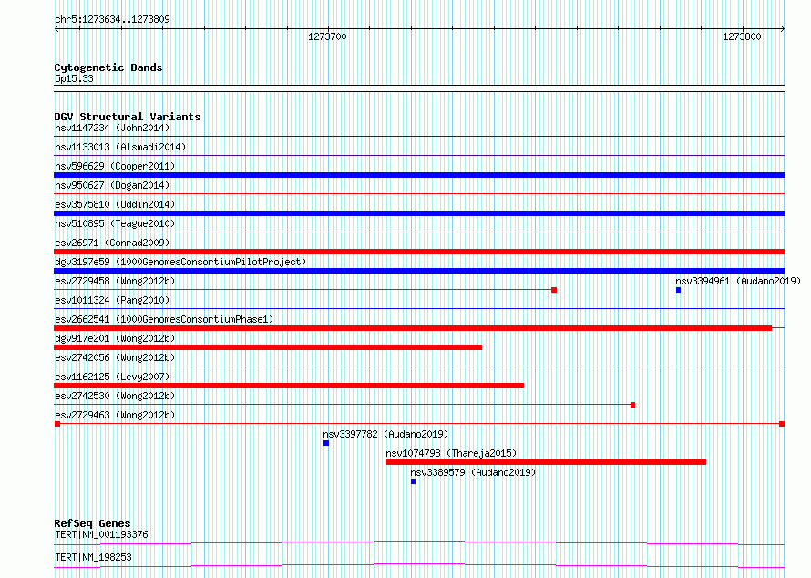
Task: Click red bar under dgv917e201
Action: point(268,347)
